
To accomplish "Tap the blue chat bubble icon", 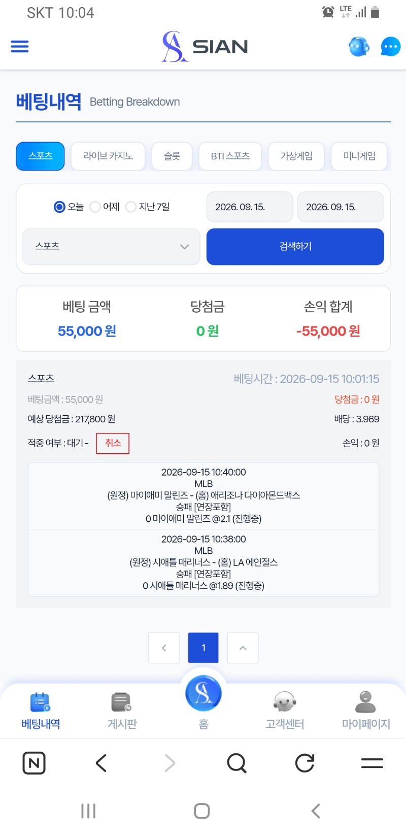I will click(x=390, y=47).
